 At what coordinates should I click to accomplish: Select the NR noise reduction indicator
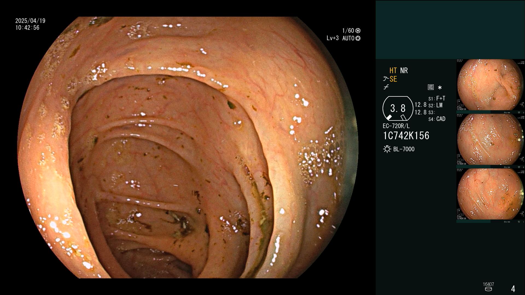(x=404, y=71)
